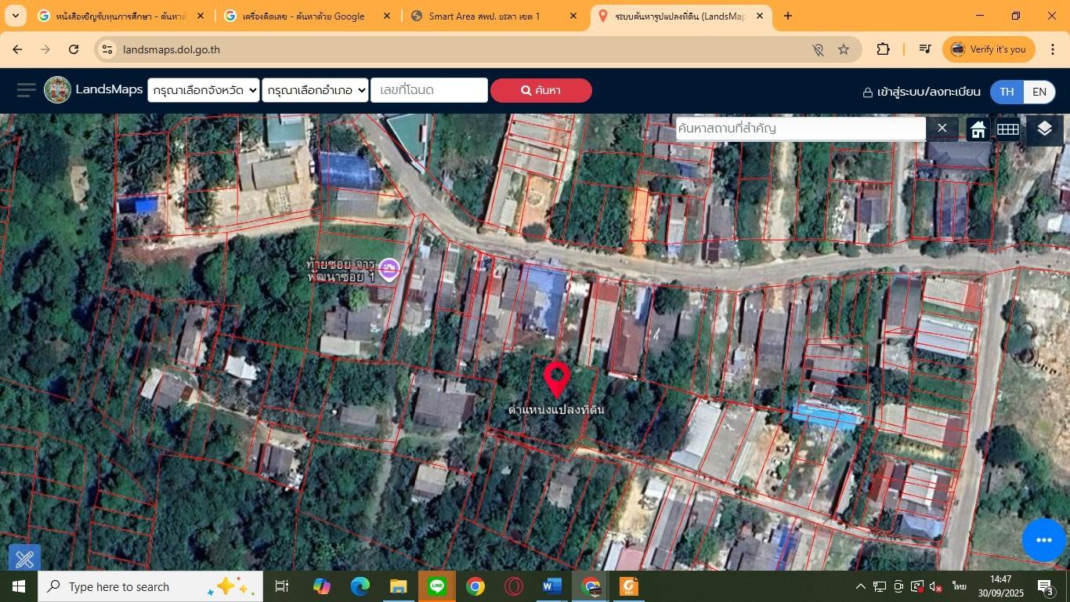Click the login/register link
The height and width of the screenshot is (602, 1070).
point(921,92)
